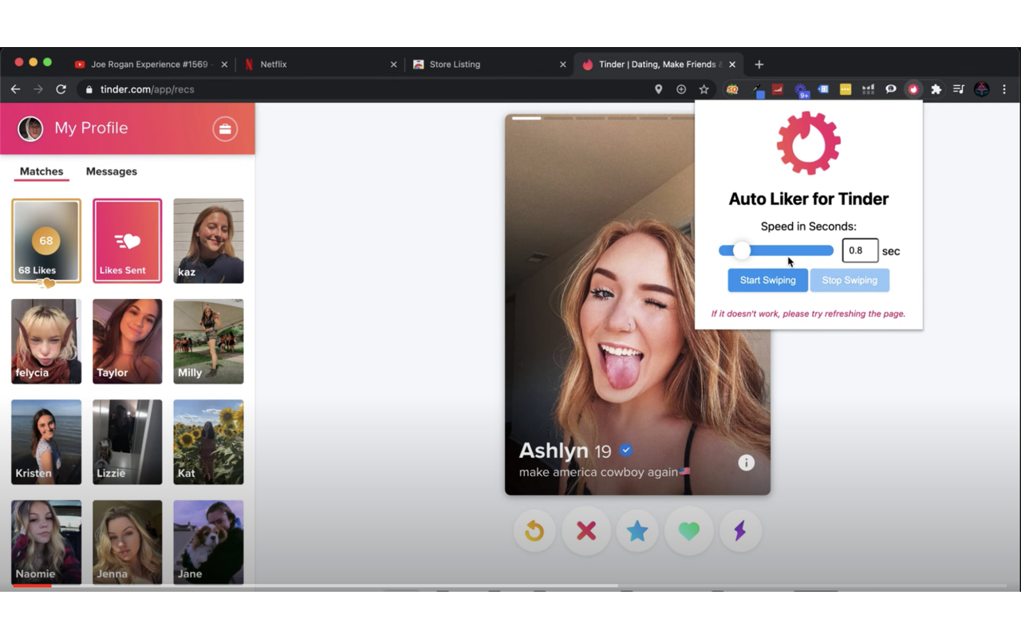The width and height of the screenshot is (1021, 638).
Task: Click the install plus-circle icon in address bar
Action: pos(681,89)
